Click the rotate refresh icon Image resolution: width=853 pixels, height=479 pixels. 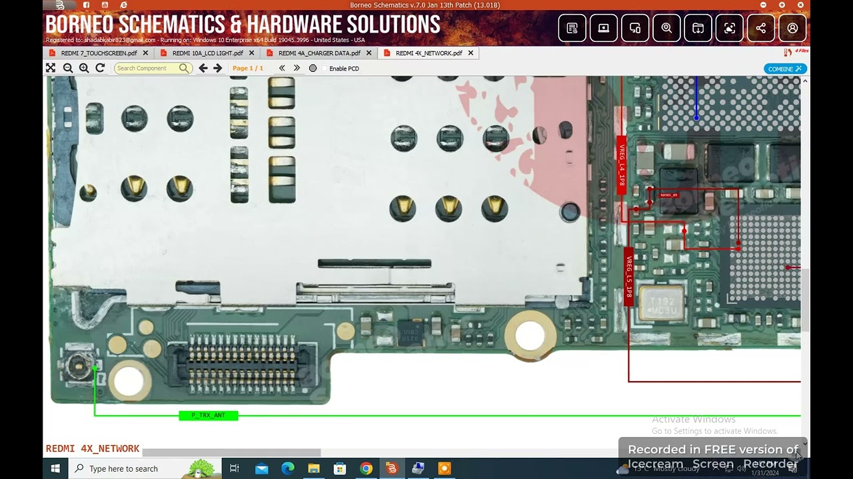click(100, 68)
